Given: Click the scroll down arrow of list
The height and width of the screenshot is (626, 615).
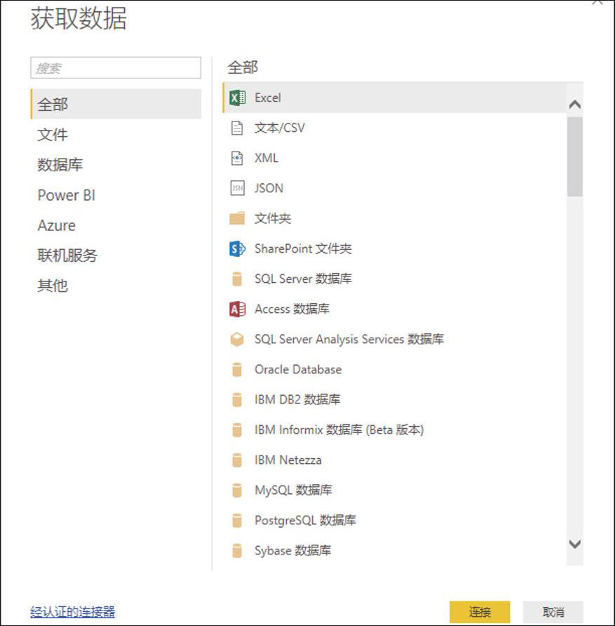Looking at the screenshot, I should click(x=575, y=544).
